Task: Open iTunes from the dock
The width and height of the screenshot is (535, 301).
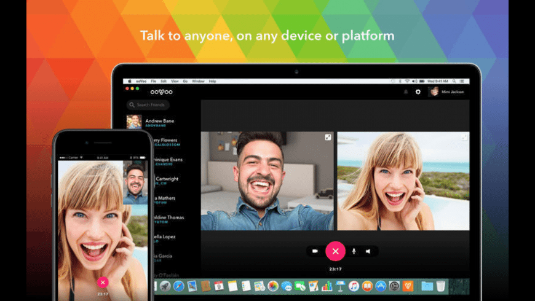Action: point(354,286)
